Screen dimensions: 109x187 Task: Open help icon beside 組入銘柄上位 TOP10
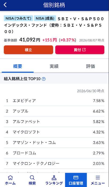(x=44, y=79)
